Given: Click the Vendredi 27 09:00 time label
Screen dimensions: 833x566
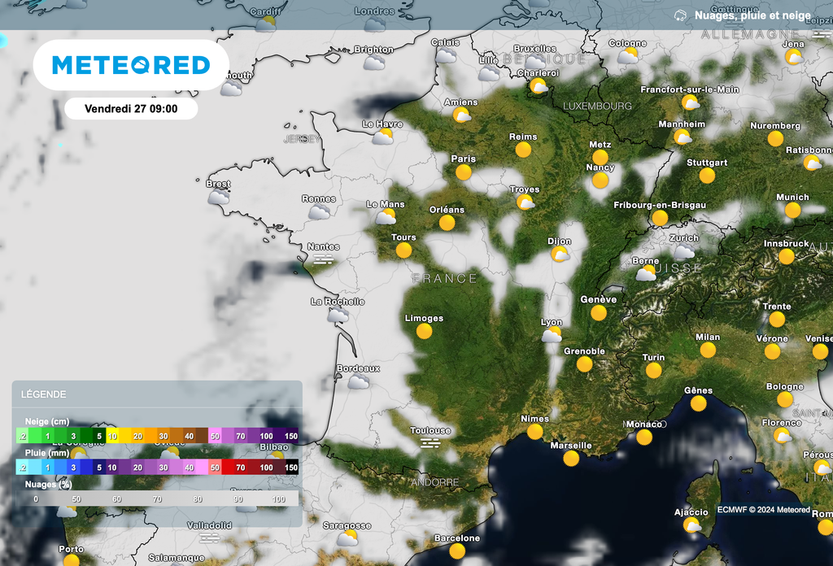Looking at the screenshot, I should tap(131, 108).
